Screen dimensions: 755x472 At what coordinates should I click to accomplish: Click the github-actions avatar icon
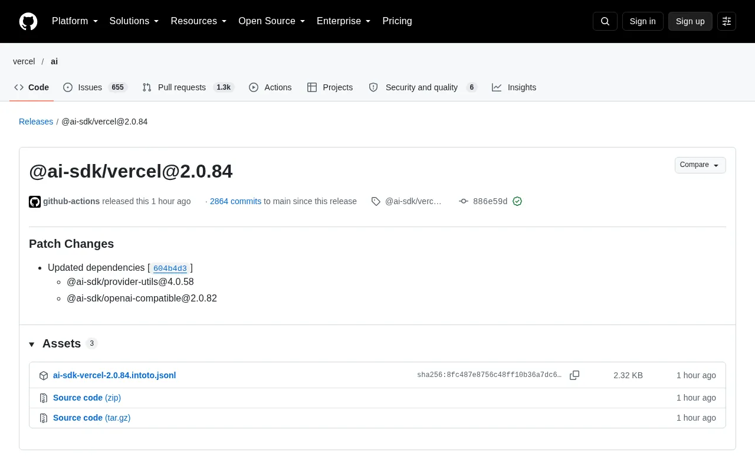[35, 202]
